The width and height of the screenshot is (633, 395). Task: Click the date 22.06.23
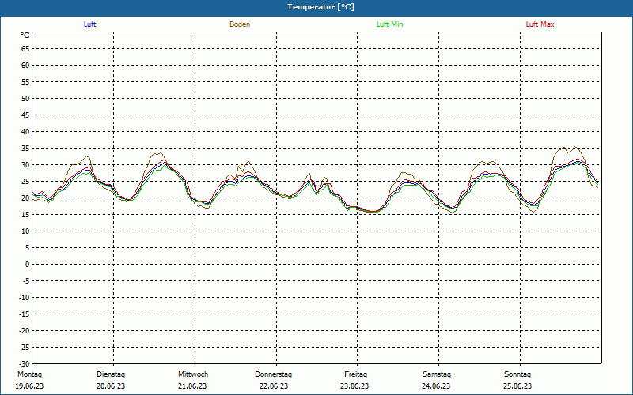tap(274, 386)
